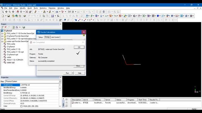Open dropdown arrow next to New document icon
202x113 pixels.
click(x=6, y=16)
